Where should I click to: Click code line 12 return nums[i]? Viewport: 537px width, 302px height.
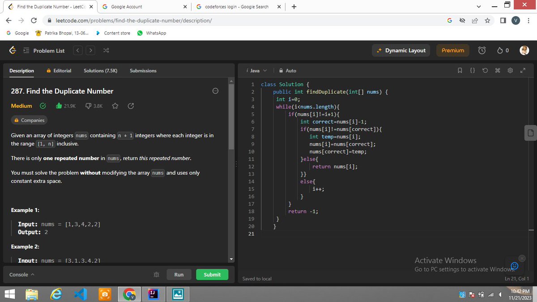pyautogui.click(x=335, y=166)
